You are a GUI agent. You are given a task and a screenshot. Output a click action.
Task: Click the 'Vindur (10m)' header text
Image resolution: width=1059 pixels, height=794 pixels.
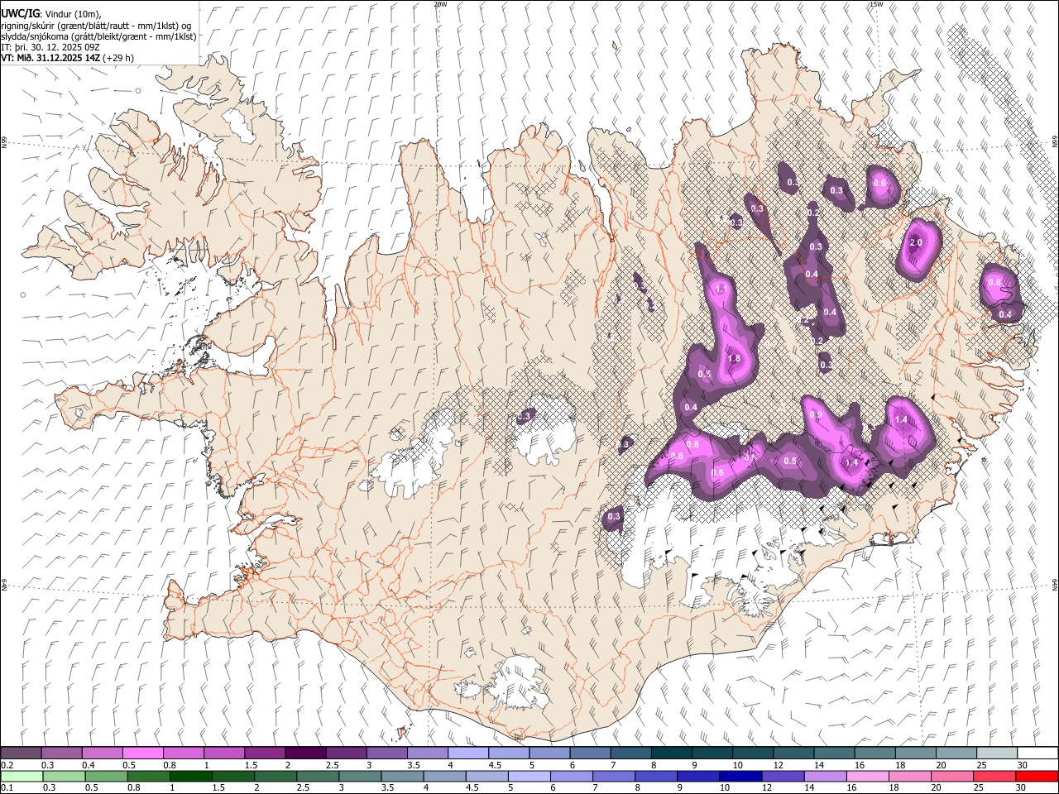click(73, 14)
